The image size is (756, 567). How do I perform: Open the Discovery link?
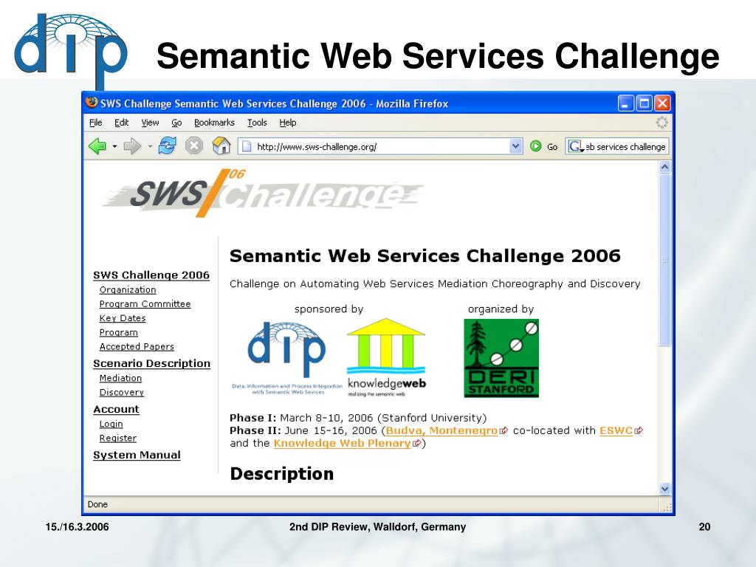tap(122, 392)
